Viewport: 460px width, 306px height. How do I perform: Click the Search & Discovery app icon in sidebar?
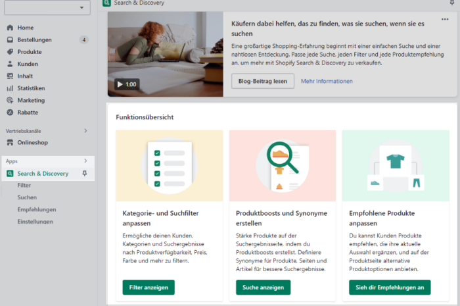coord(10,173)
